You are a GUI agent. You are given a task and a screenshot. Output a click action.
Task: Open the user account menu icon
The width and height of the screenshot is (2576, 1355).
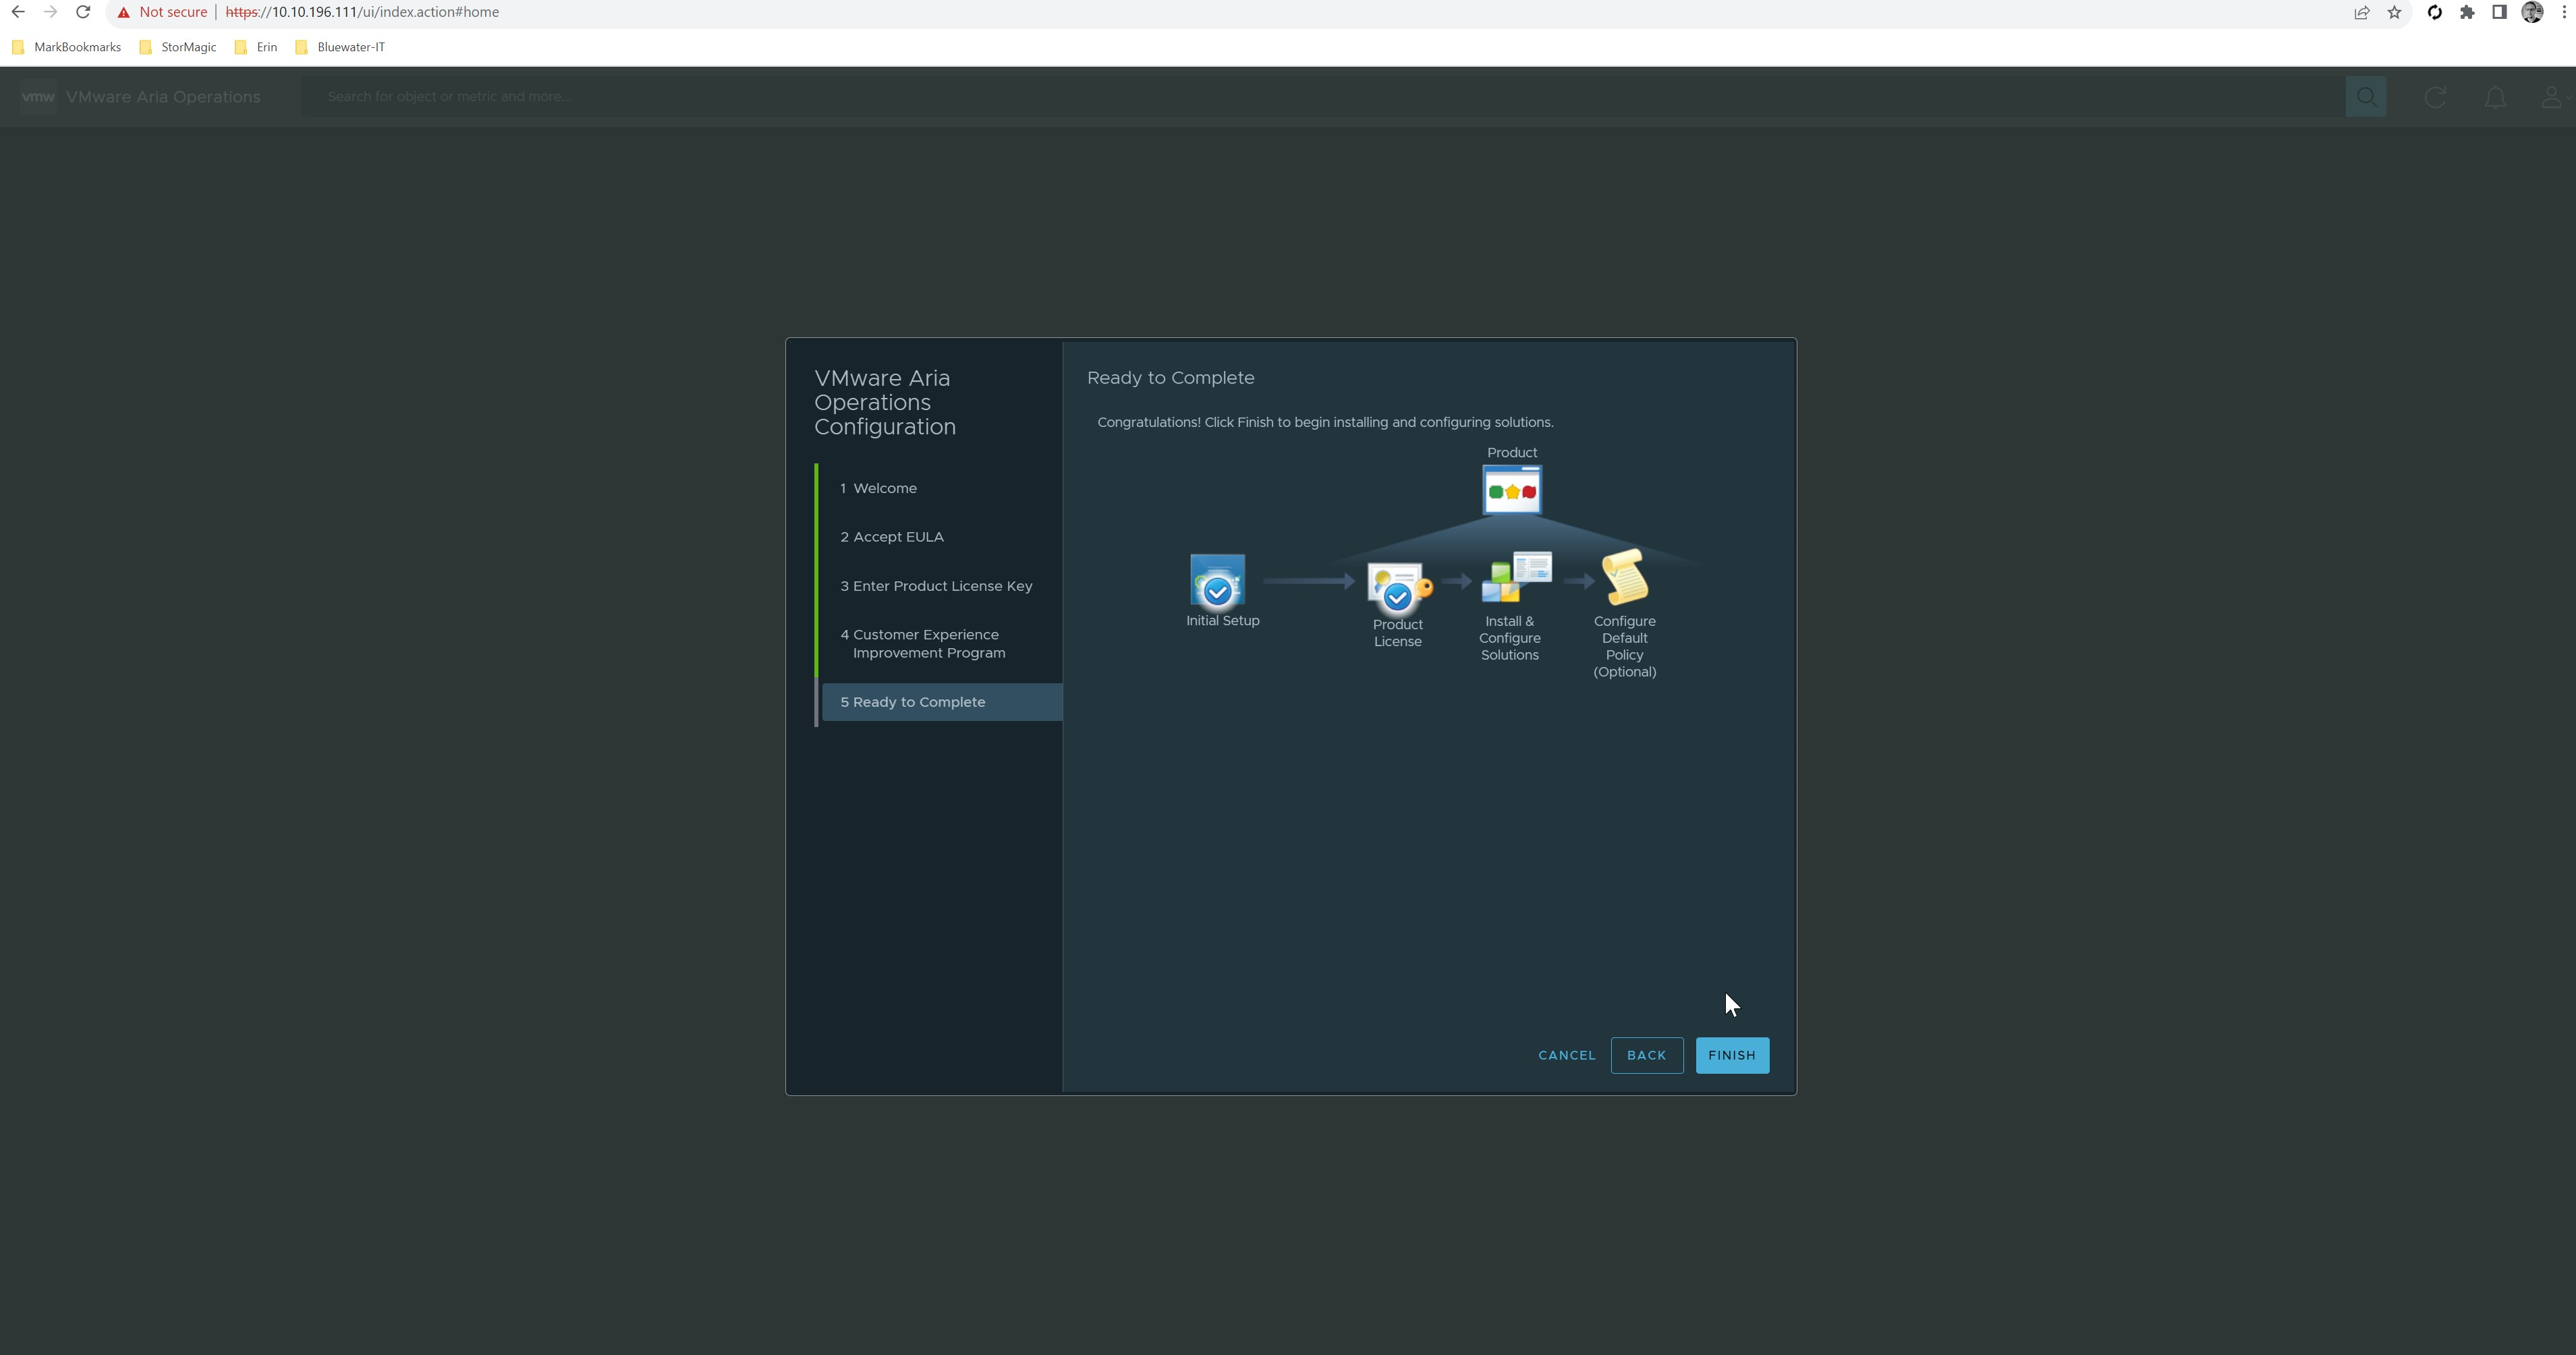(x=2552, y=97)
